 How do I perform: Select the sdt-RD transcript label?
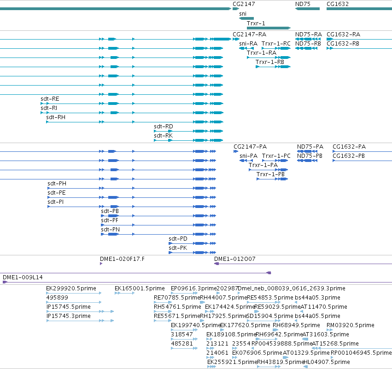pyautogui.click(x=164, y=127)
